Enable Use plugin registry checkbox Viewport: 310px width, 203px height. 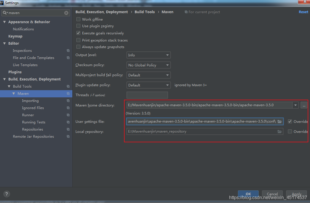pos(78,26)
